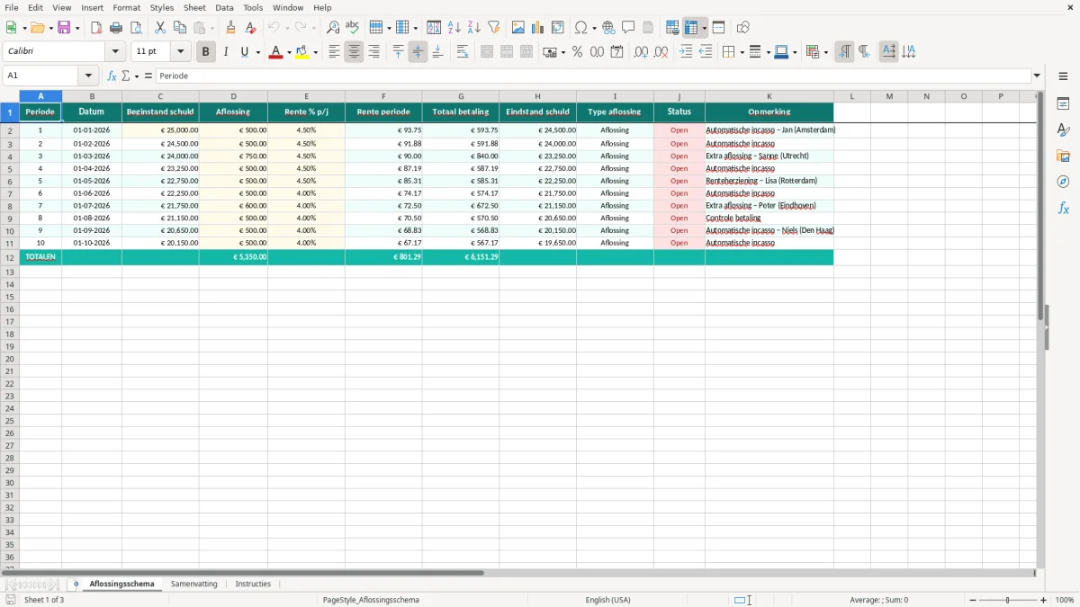Toggle Wrap Text
1080x607 pixels.
[x=463, y=52]
